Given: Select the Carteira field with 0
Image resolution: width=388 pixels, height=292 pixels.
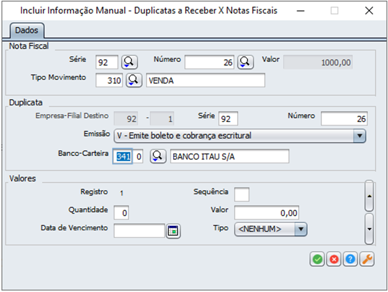Looking at the screenshot, I should click(138, 156).
